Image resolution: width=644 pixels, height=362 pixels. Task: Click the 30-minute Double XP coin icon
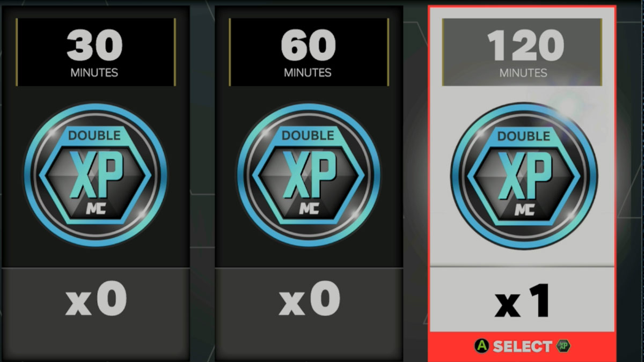tap(96, 175)
